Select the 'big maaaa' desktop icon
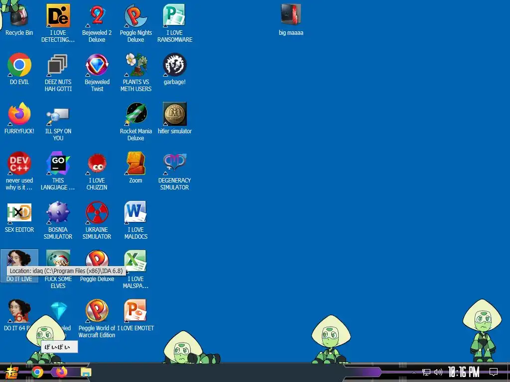The height and width of the screenshot is (382, 510). (x=291, y=19)
